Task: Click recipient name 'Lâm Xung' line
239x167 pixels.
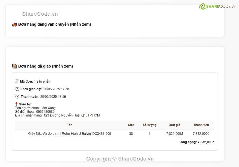Action: (35, 108)
